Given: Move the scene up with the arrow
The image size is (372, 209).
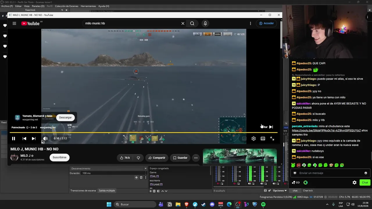Looking at the screenshot, I should click(x=162, y=191).
